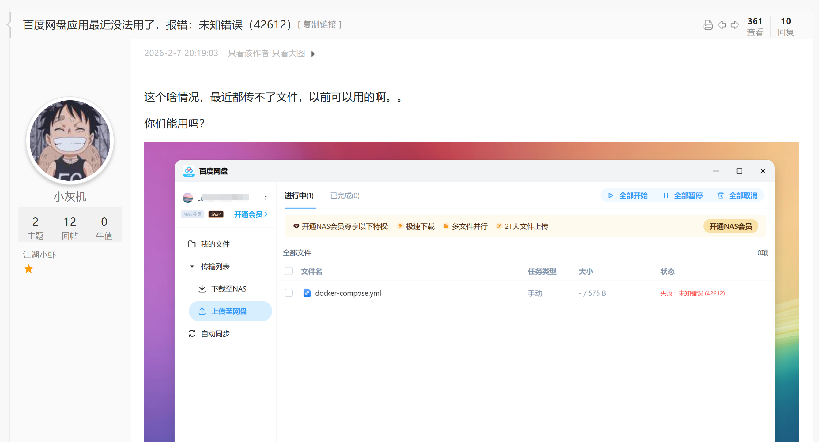This screenshot has width=819, height=442.
Task: Pause all transfers with 全部暂停 icon
Action: (666, 195)
